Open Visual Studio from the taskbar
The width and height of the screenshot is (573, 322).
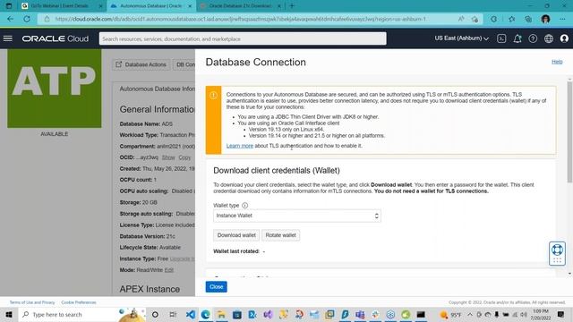click(x=268, y=314)
